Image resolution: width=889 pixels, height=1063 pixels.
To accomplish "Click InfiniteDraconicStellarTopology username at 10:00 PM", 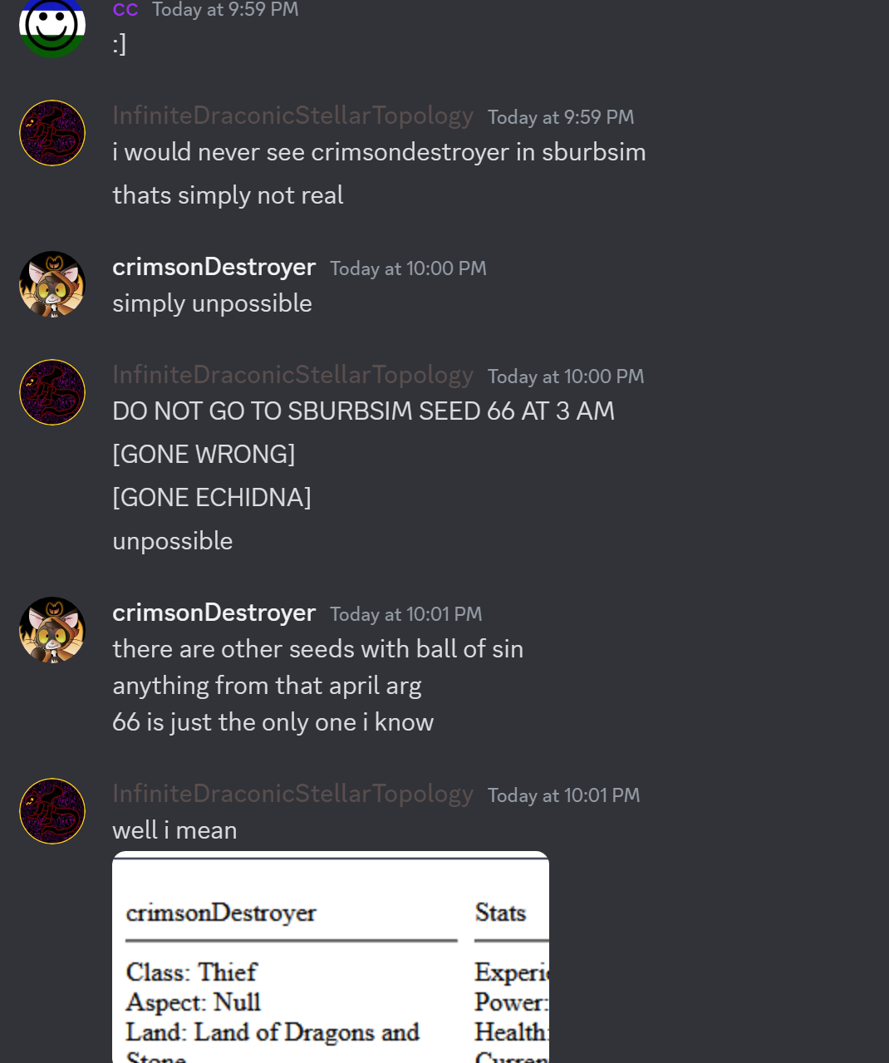I will (x=292, y=375).
